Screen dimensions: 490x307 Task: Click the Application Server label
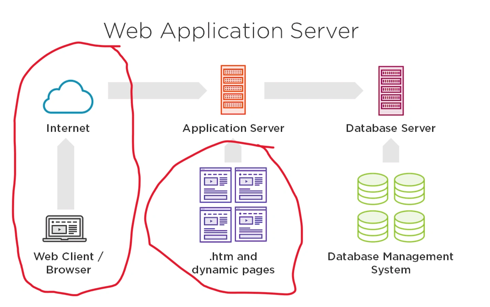click(233, 128)
